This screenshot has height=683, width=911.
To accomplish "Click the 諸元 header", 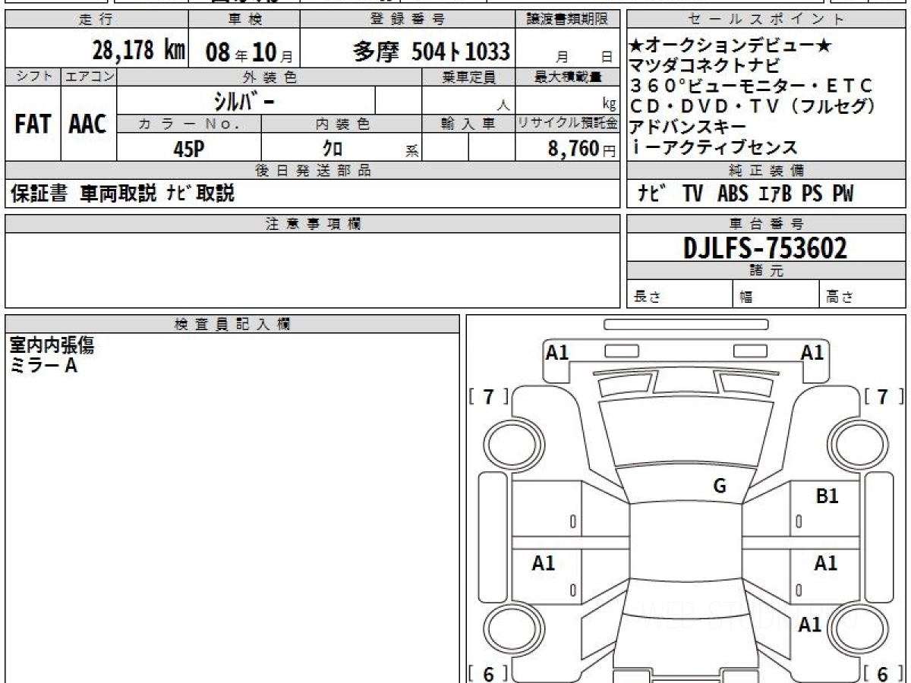I will pos(766,272).
